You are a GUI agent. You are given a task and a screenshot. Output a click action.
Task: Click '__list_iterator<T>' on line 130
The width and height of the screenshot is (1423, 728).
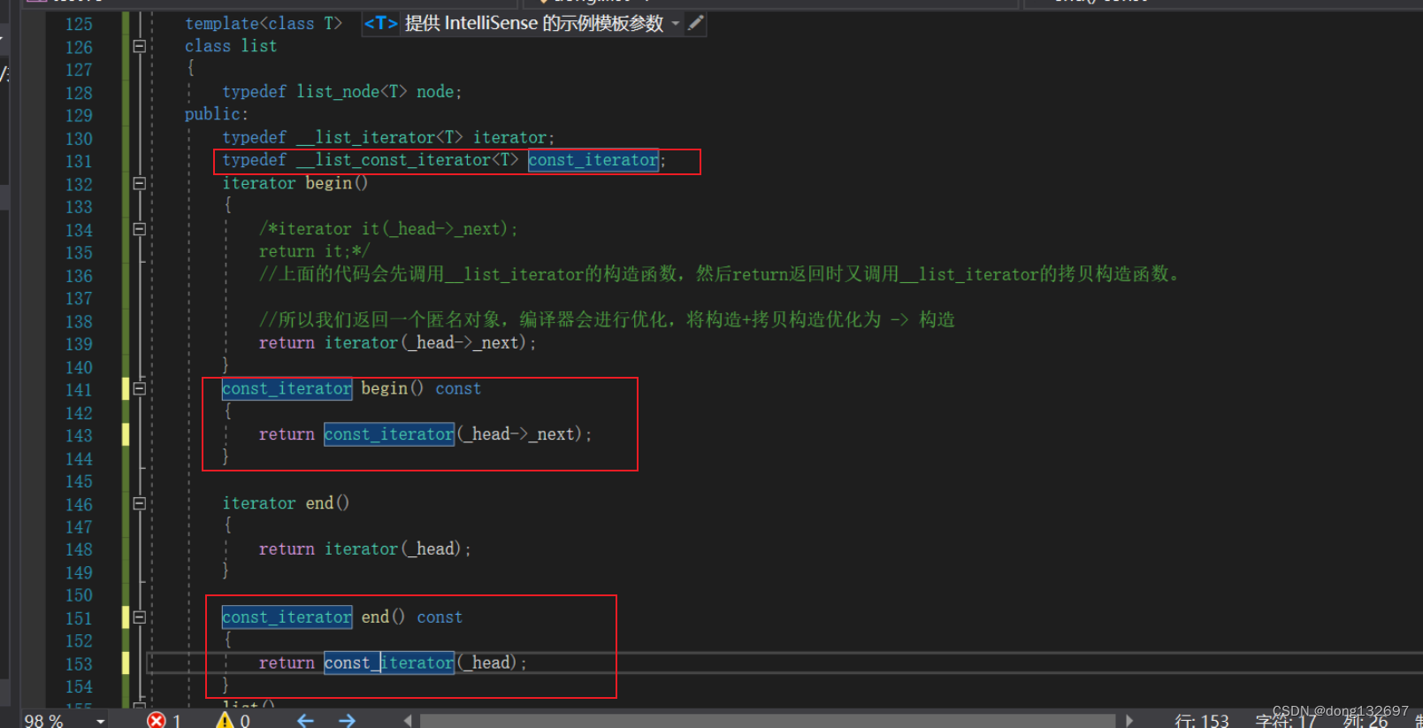(x=379, y=137)
